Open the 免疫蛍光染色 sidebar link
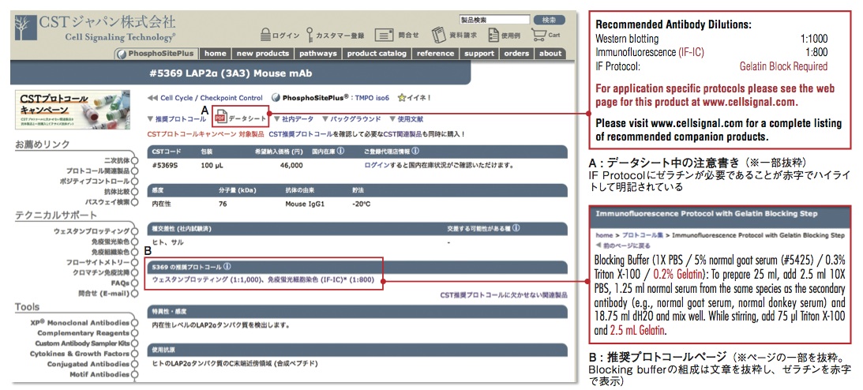 (x=111, y=242)
